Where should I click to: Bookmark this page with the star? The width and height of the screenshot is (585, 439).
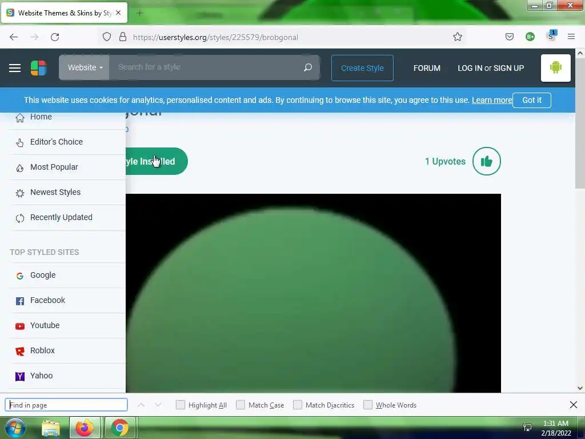point(458,37)
